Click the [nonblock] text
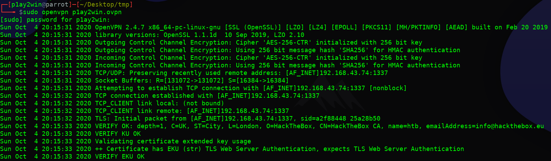 point(388,88)
